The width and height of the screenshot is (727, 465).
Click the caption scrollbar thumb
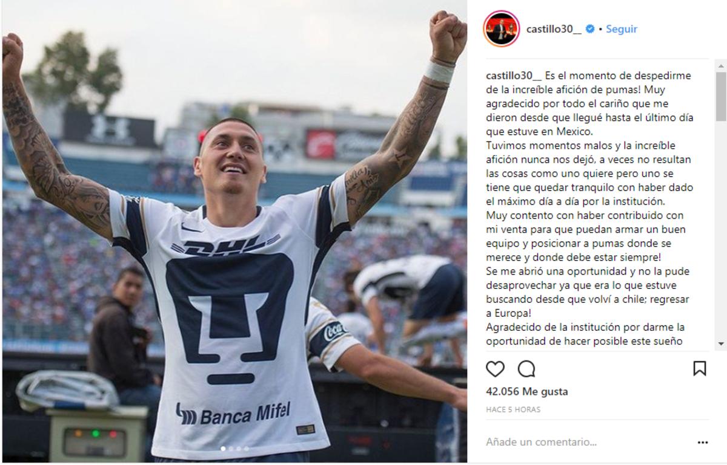click(720, 97)
